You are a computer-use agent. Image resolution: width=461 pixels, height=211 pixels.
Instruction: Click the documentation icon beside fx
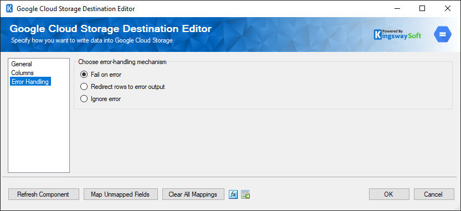tap(245, 194)
